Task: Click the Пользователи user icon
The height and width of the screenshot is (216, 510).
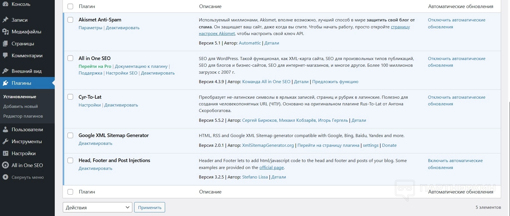Action: pyautogui.click(x=5, y=130)
